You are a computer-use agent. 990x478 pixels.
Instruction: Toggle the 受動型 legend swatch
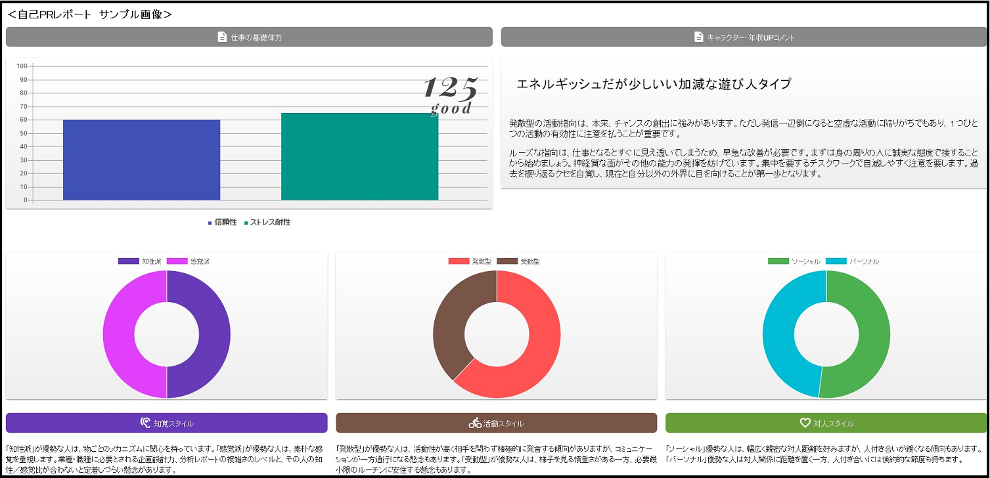tap(508, 261)
